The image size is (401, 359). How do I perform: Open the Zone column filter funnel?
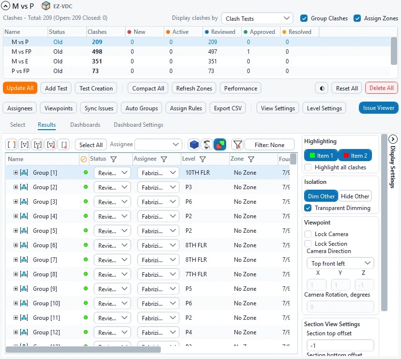pyautogui.click(x=251, y=159)
